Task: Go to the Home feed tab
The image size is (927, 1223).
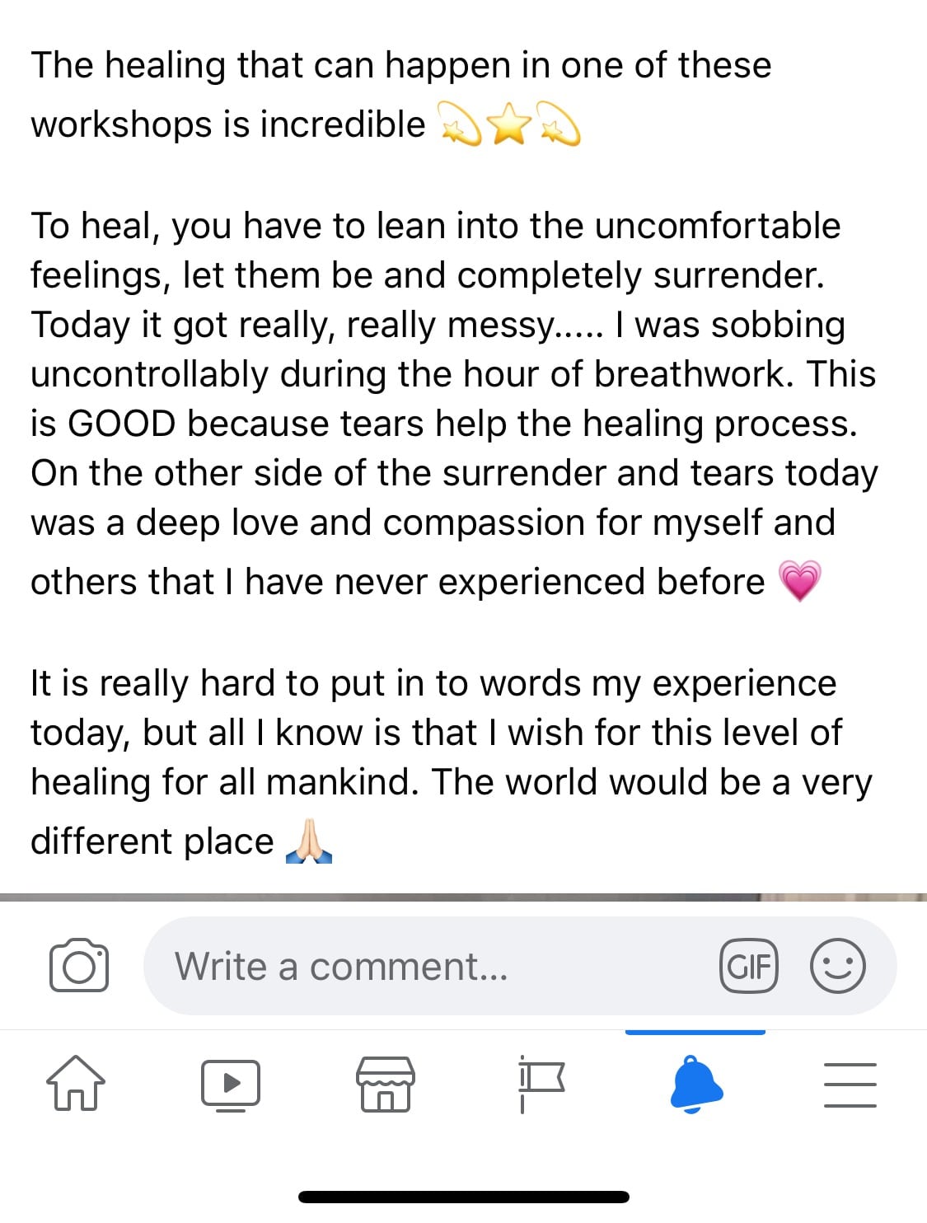Action: point(76,1083)
